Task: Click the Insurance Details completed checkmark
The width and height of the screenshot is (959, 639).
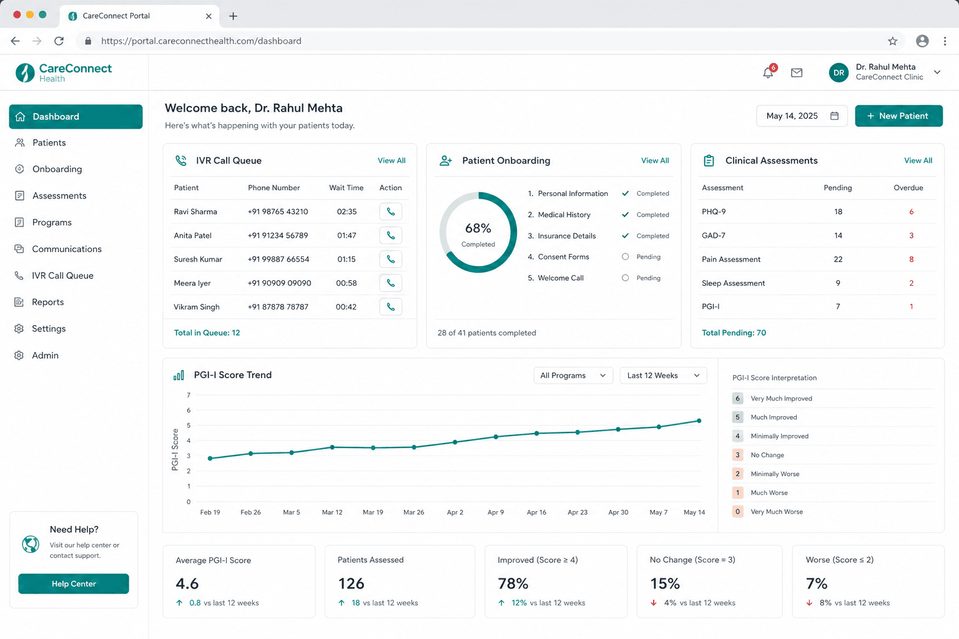Action: pos(625,236)
